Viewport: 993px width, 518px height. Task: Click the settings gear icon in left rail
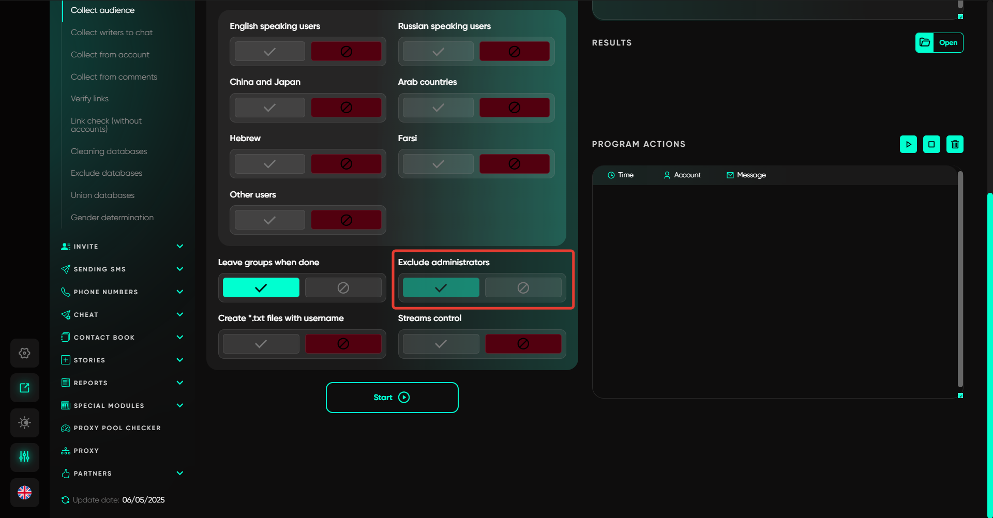tap(24, 353)
